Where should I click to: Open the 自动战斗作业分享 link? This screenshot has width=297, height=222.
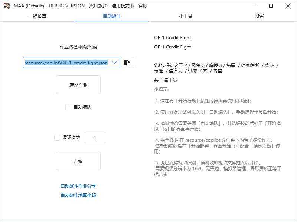coord(78,186)
